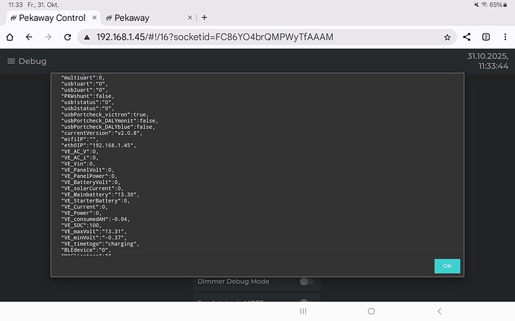Tap the Android home button
Image resolution: width=515 pixels, height=321 pixels.
point(371,311)
